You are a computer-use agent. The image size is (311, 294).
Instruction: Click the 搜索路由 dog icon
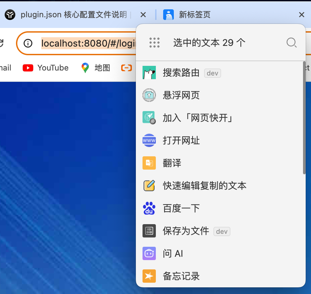pyautogui.click(x=149, y=73)
